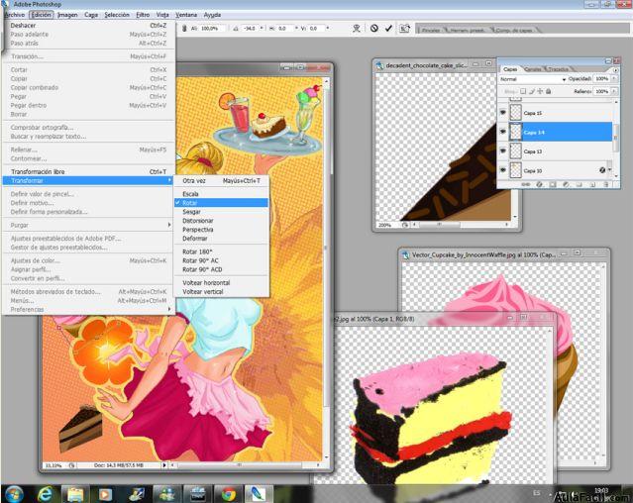Click Photoshop feather icon in taskbar
The height and width of the screenshot is (503, 633).
[259, 494]
